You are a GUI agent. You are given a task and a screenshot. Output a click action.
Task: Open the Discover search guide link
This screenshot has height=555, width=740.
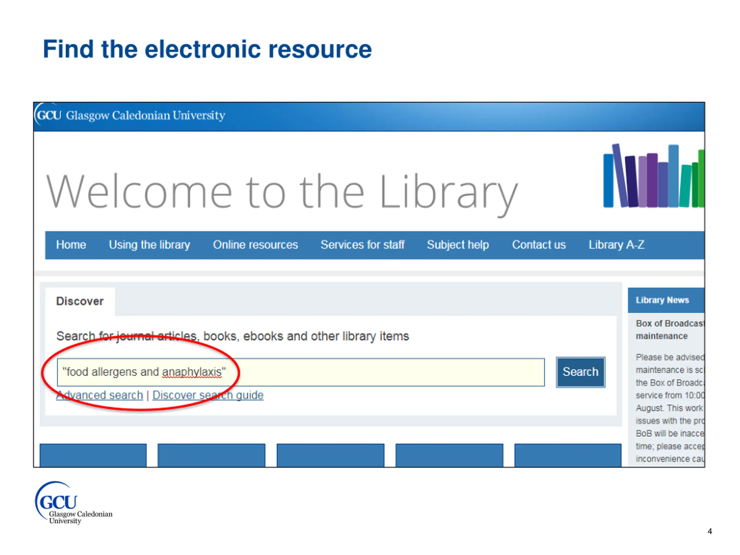208,395
